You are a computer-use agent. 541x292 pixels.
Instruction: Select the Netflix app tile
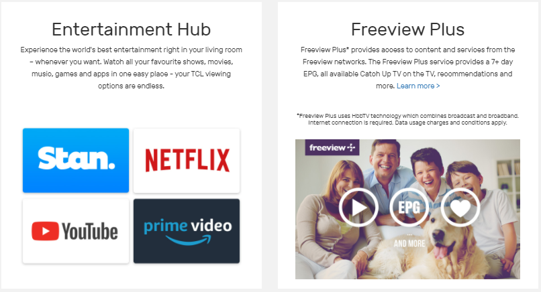coord(187,161)
